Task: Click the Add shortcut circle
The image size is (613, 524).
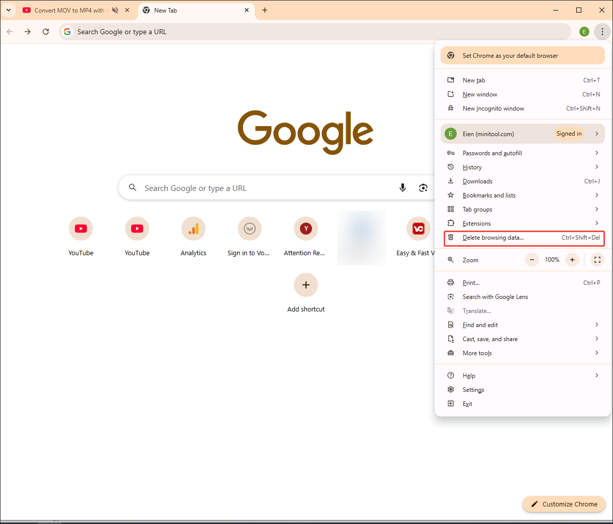Action: [306, 285]
